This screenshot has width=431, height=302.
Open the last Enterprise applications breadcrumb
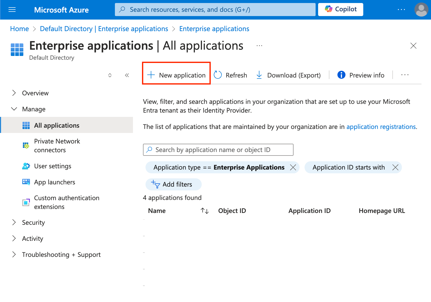[214, 29]
